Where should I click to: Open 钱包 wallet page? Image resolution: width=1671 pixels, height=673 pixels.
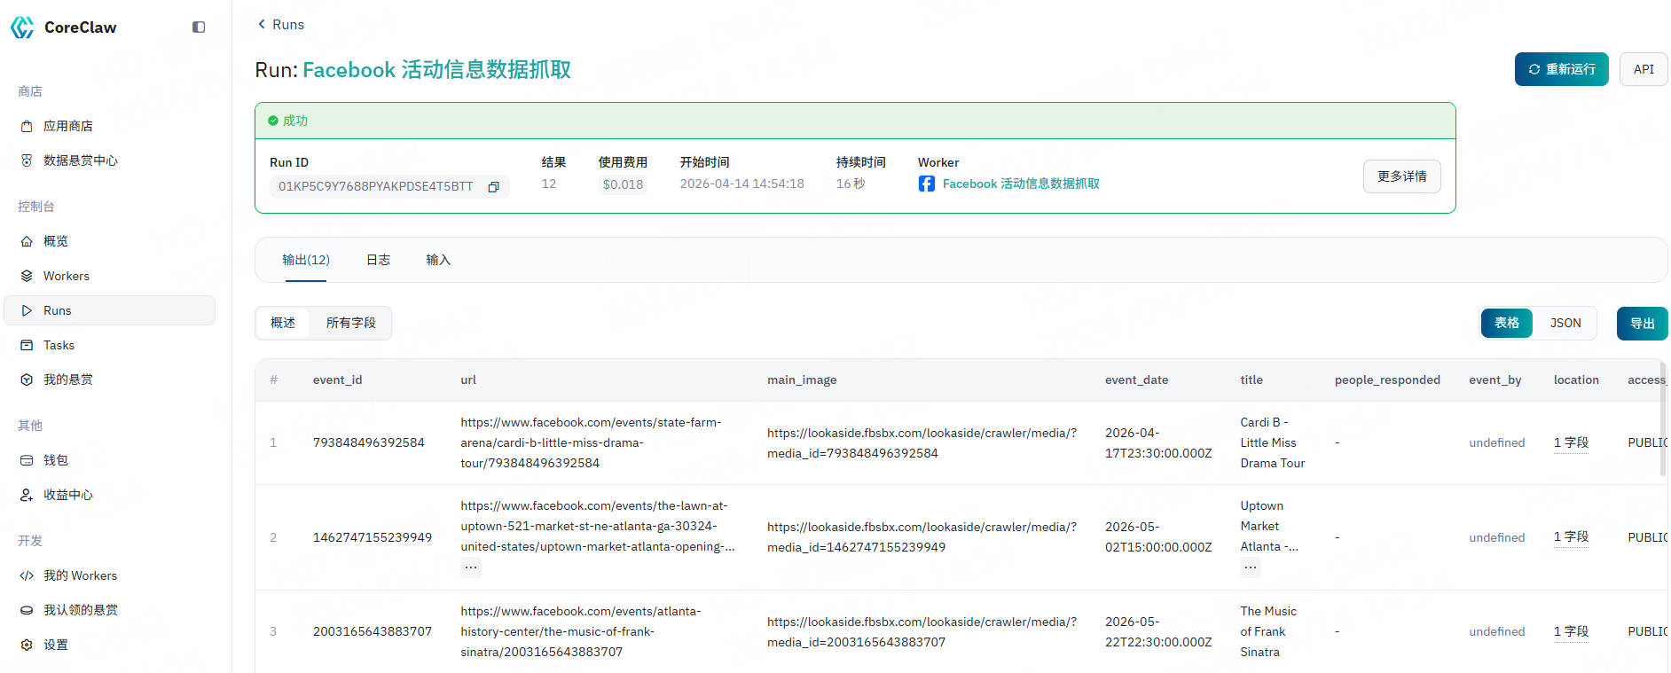(x=55, y=460)
